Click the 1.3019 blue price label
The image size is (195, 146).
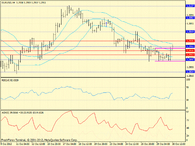pyautogui.click(x=190, y=32)
